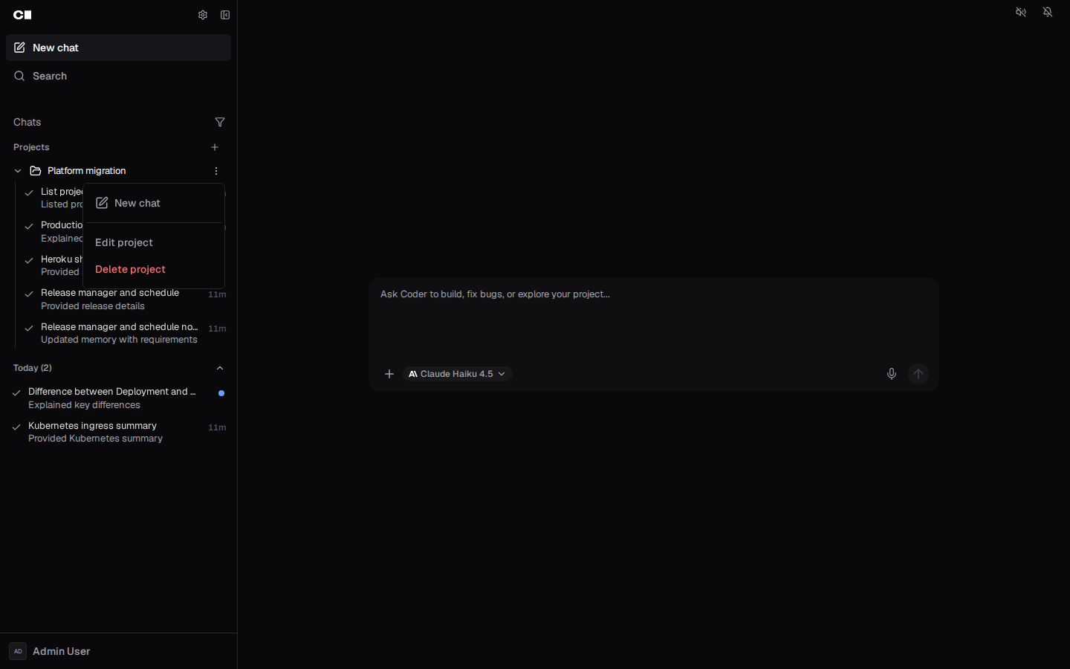This screenshot has height=669, width=1070.
Task: Click the Coder logo top left
Action: (23, 15)
